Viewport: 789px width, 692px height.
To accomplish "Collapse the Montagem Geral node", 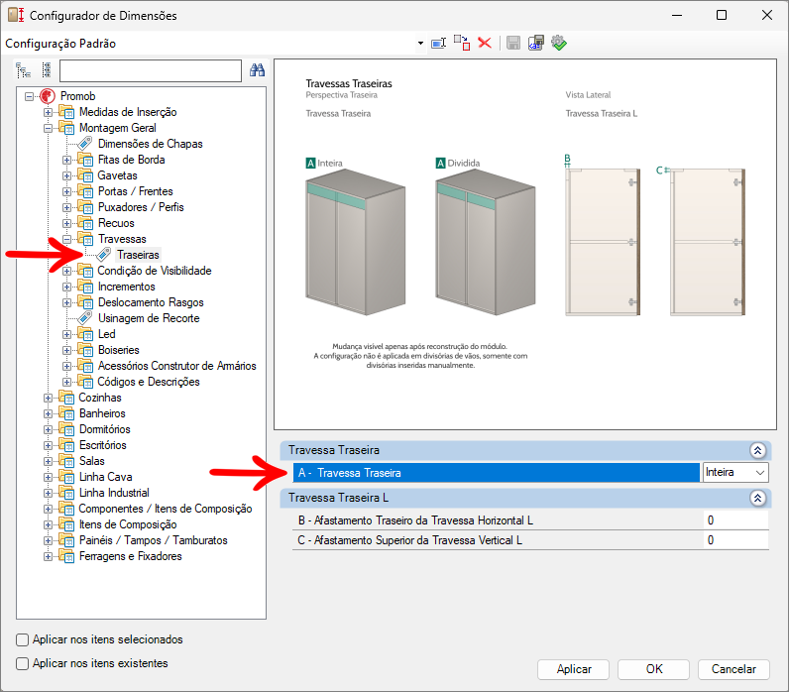I will coord(48,128).
